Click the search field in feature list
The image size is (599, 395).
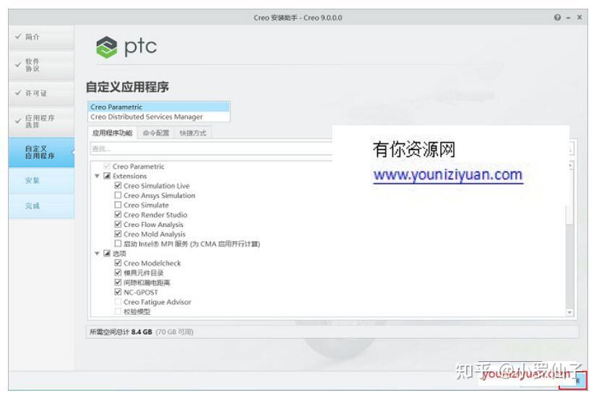(211, 148)
